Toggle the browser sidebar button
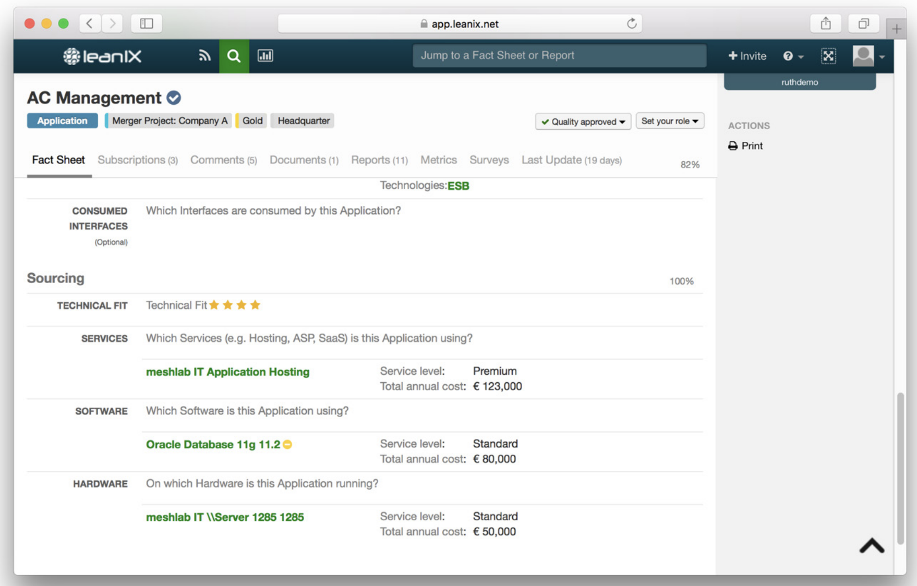 click(x=147, y=23)
